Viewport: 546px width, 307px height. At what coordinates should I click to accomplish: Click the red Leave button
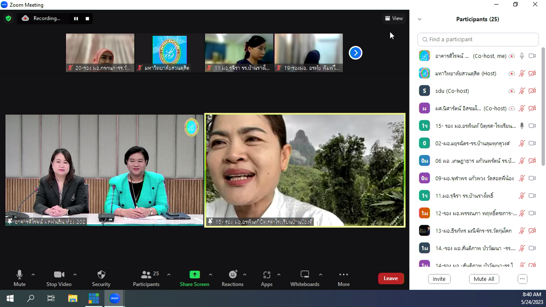[391, 278]
